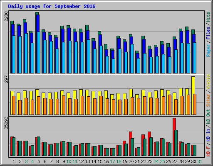
Task: Click the "Daily usage for September 2016" title
Action: coord(52,6)
